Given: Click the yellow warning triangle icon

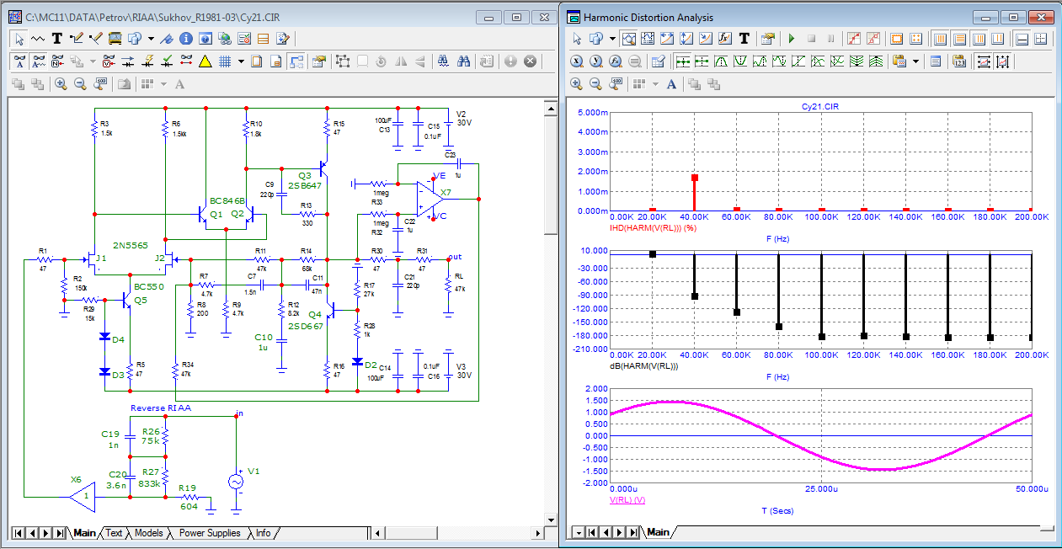Looking at the screenshot, I should (205, 61).
